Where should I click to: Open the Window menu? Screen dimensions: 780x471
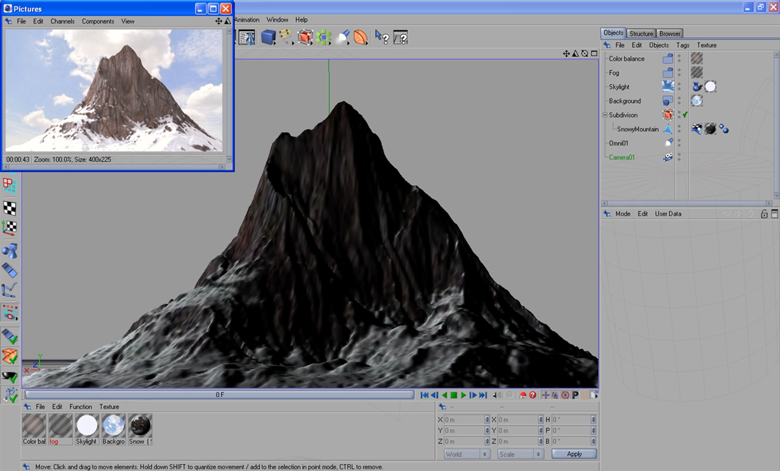[x=277, y=20]
